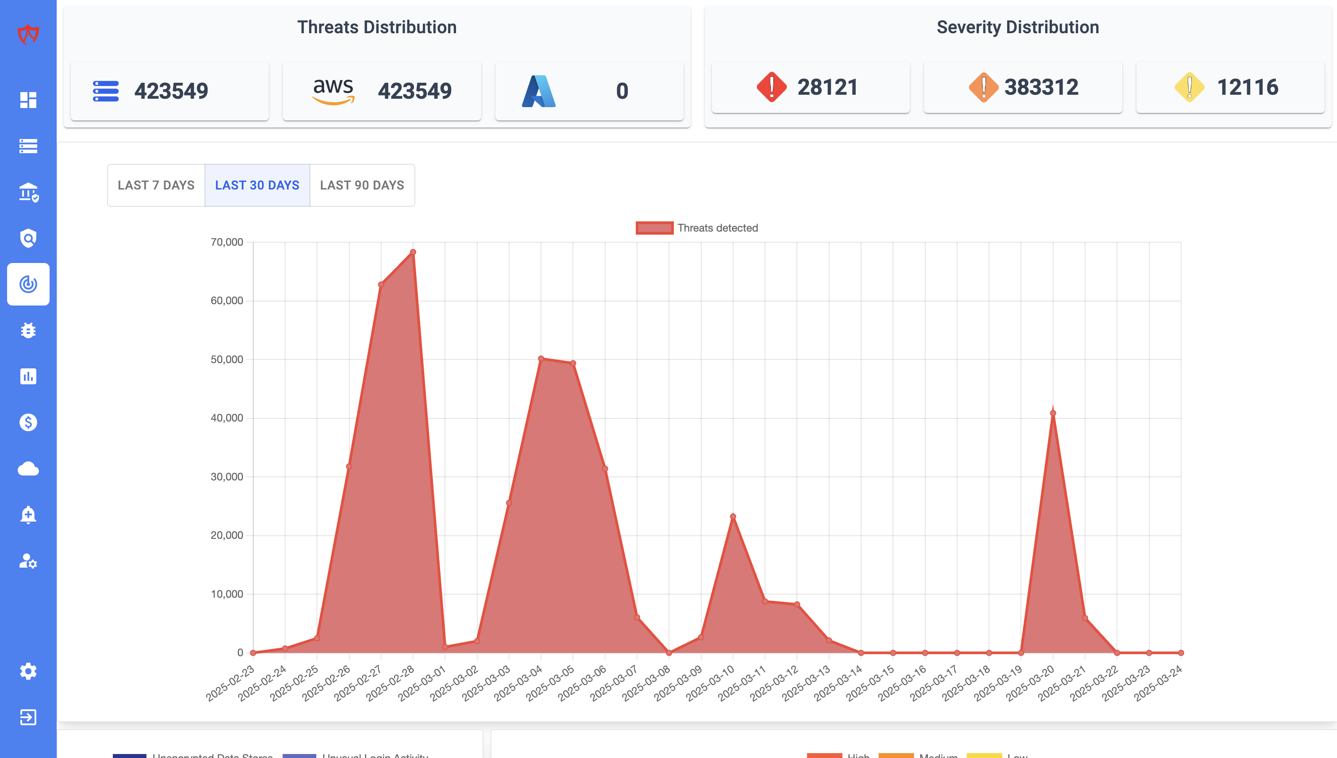Click the yellow low severity icon
The height and width of the screenshot is (758, 1337).
tap(1189, 87)
